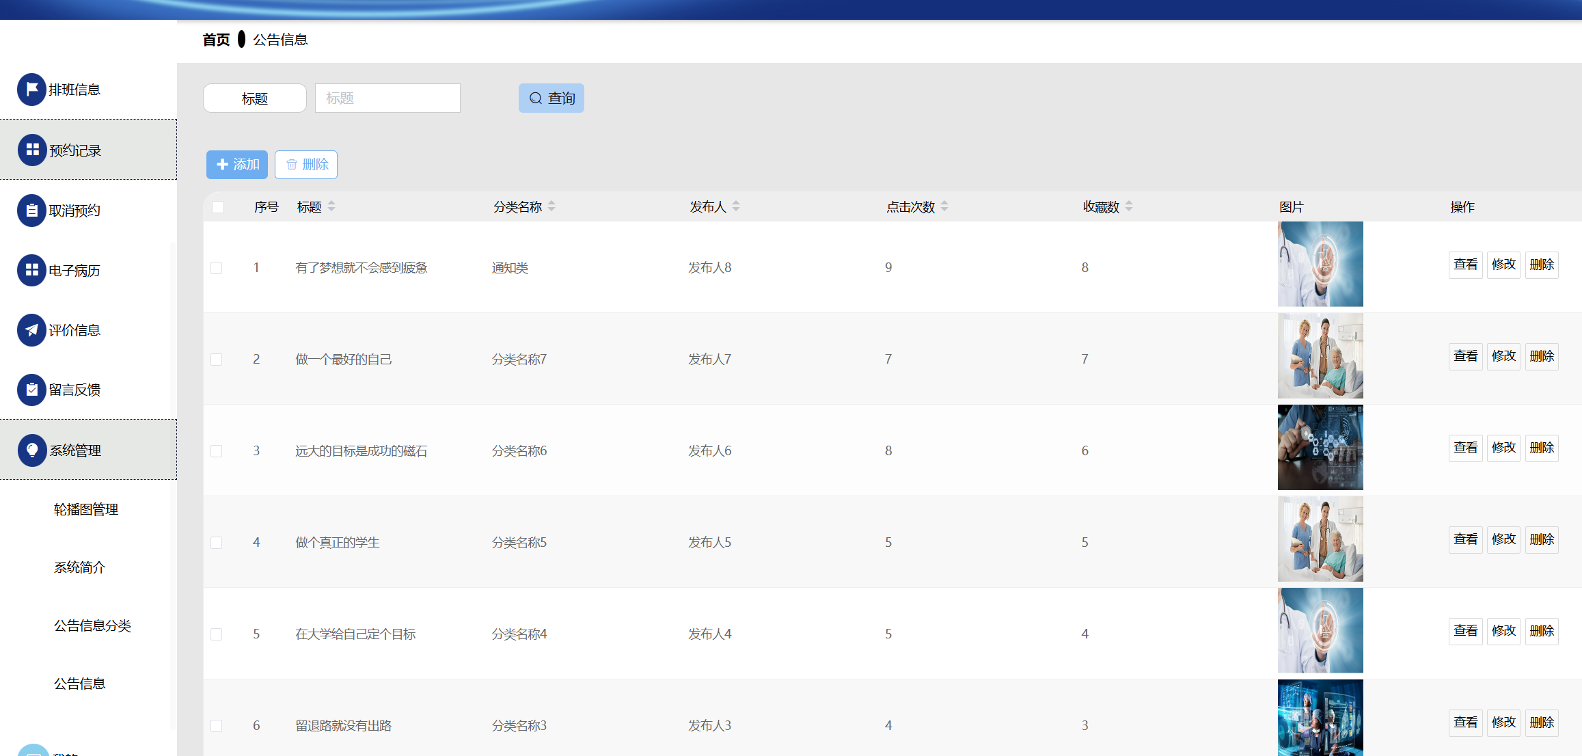Open thumbnail image of row 3

point(1320,448)
